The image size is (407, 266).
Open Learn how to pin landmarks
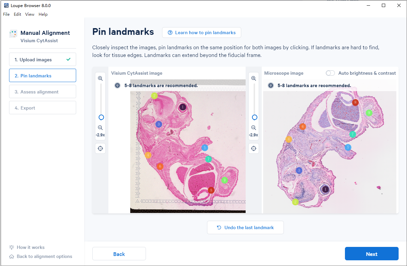202,32
